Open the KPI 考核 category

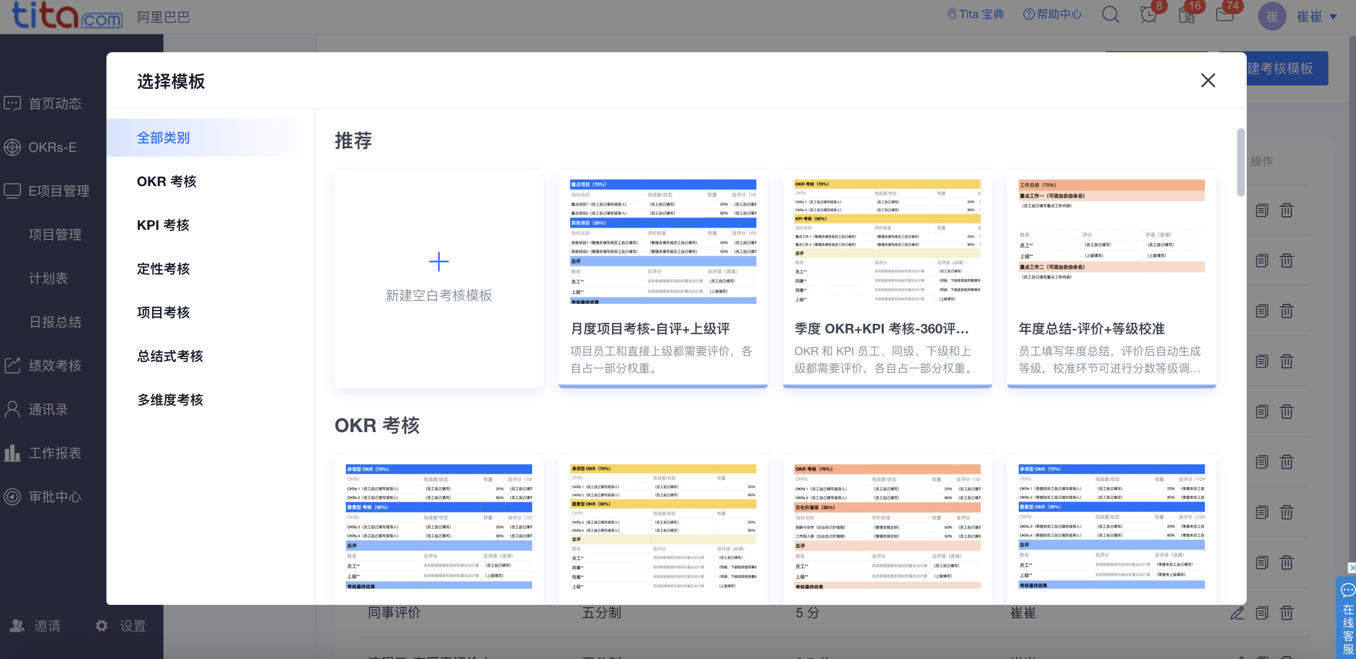[x=163, y=225]
